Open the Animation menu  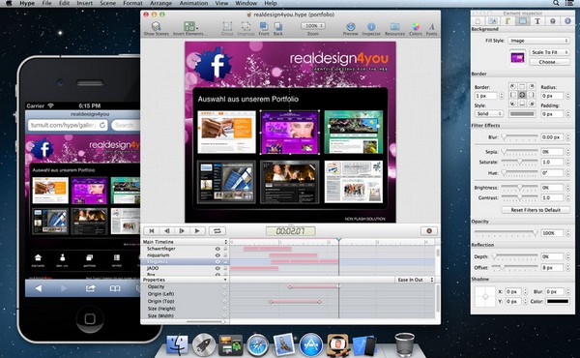pyautogui.click(x=193, y=3)
